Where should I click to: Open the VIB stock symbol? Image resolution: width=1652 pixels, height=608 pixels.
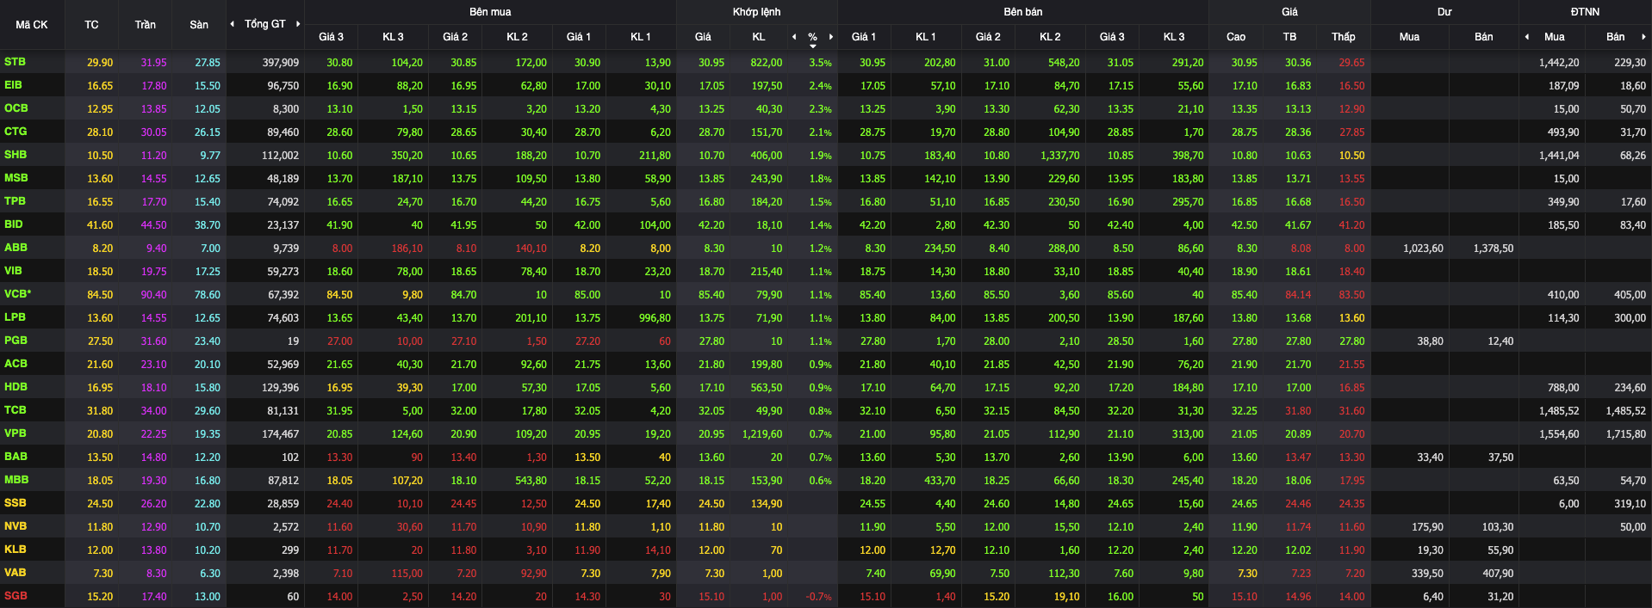point(13,271)
